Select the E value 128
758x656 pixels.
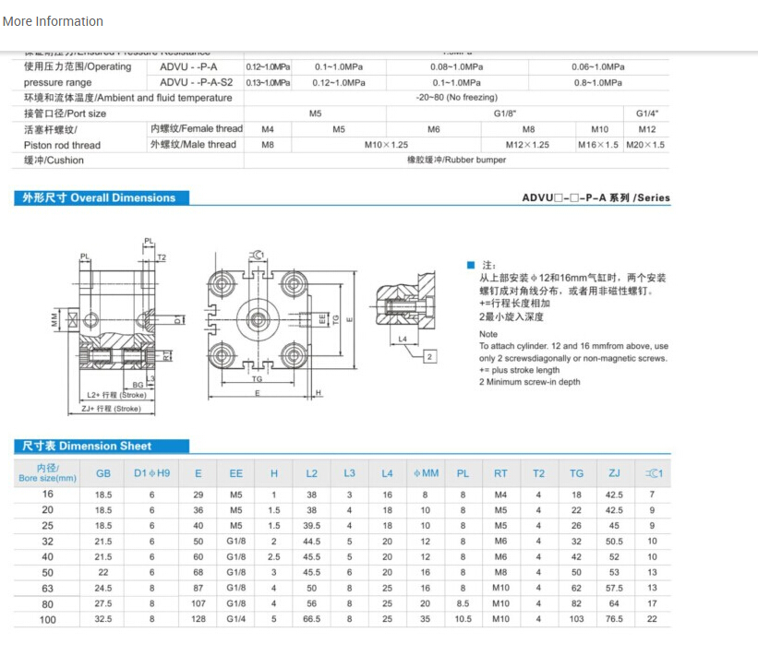[x=199, y=619]
